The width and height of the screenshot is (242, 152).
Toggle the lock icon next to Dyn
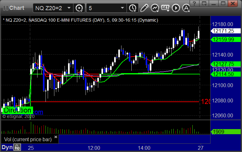pyautogui.click(x=17, y=147)
